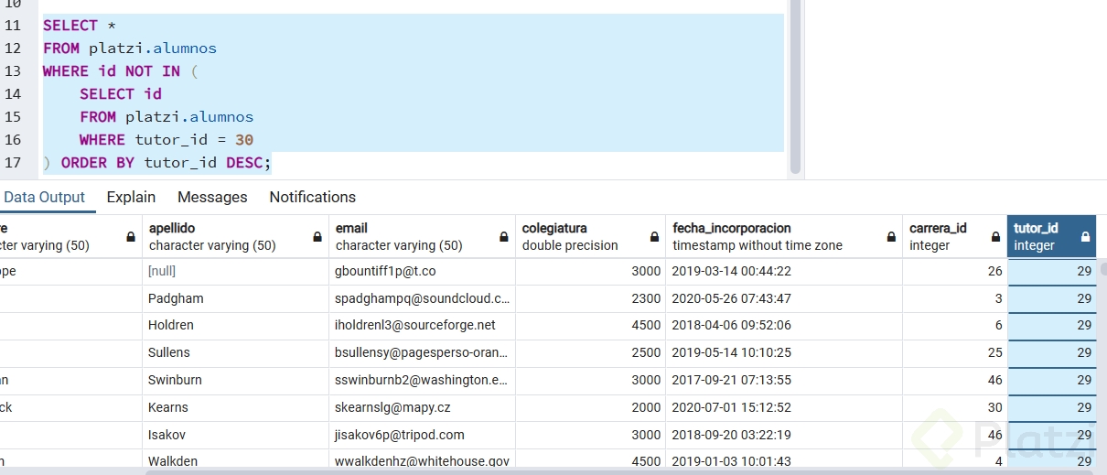Select the colegiatura column header
1107x475 pixels.
click(x=591, y=236)
